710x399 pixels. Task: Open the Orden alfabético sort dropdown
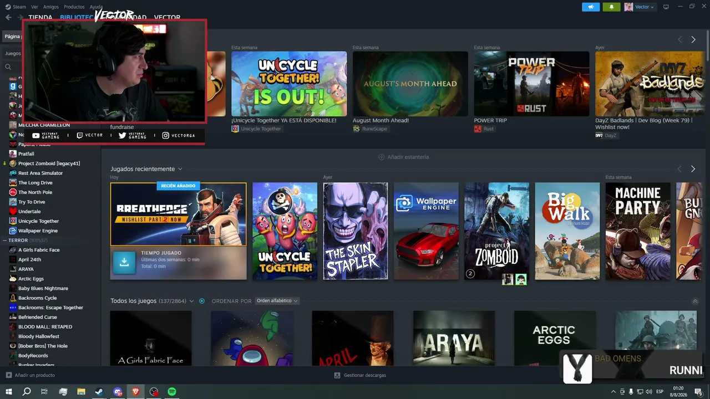[277, 301]
